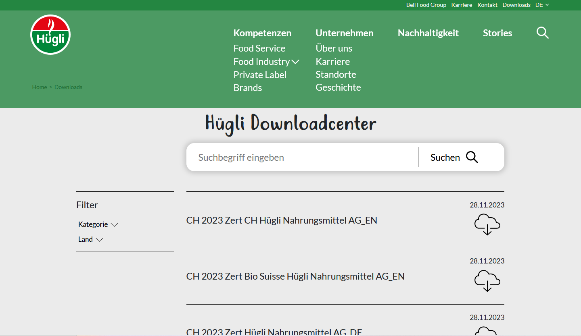581x336 pixels.
Task: Download CH 2023 Zert CH Hügli Nahrungsmittel AG_EN
Action: coord(487,224)
